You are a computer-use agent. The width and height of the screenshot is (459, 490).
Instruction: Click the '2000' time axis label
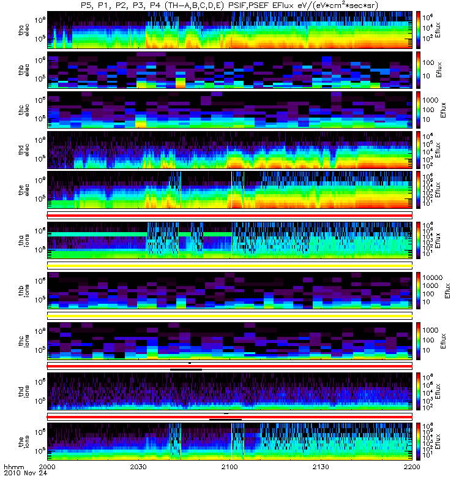[47, 467]
